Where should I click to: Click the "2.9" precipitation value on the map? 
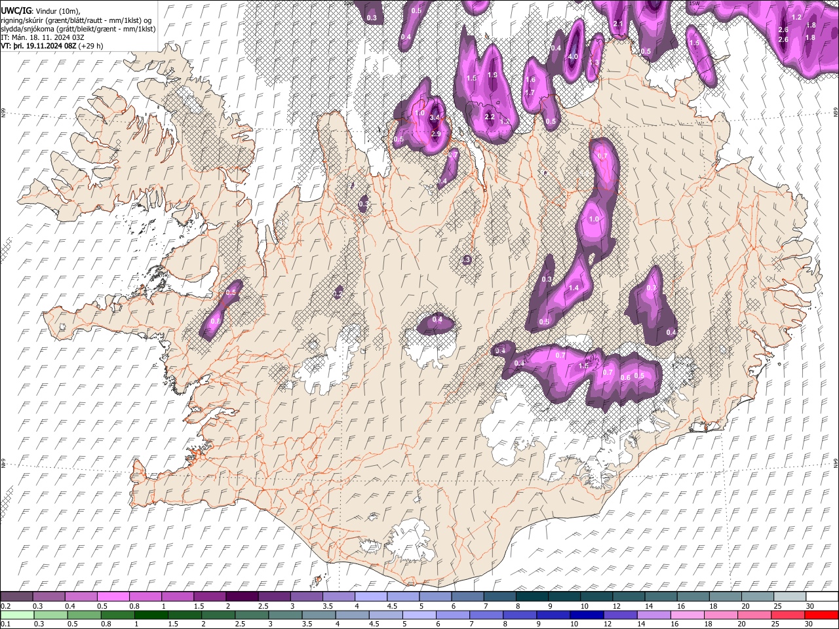tap(437, 134)
